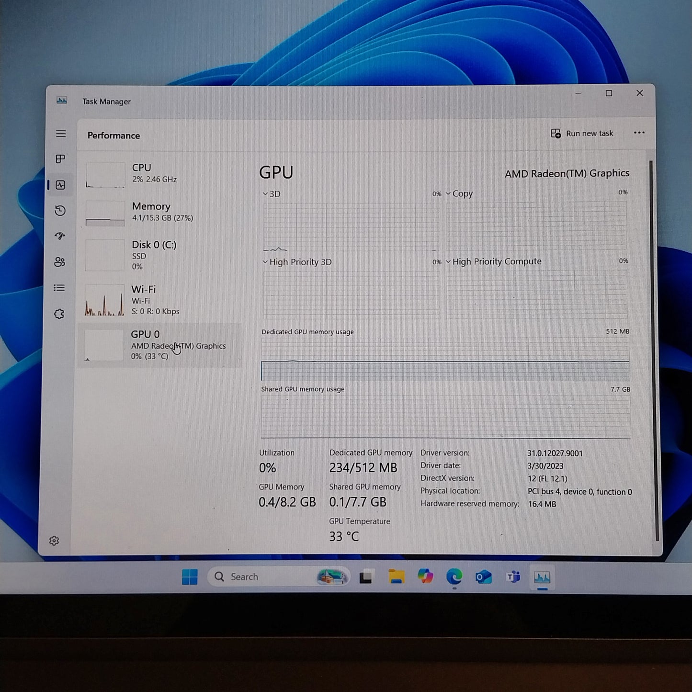Image resolution: width=692 pixels, height=692 pixels.
Task: Open the Users sidebar icon
Action: click(59, 262)
